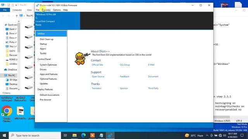Click the network globe icon in tray
Screen dimensions: 248x139
pyautogui.click(x=220, y=136)
